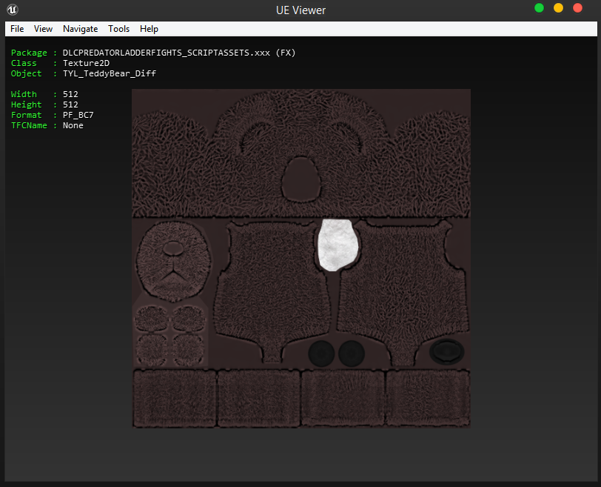Click the PF_BC7 format value
Screen dimensions: 601x487
(78, 115)
